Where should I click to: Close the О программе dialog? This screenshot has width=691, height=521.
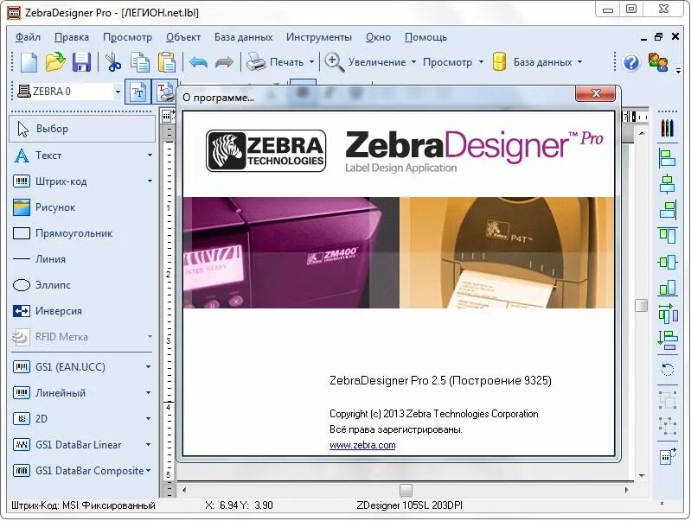pyautogui.click(x=595, y=93)
